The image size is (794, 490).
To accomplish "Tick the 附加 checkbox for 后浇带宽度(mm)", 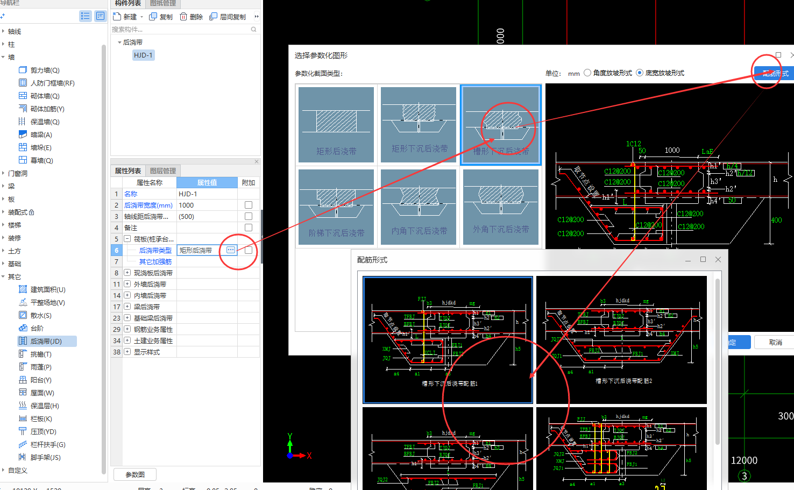I will point(249,205).
